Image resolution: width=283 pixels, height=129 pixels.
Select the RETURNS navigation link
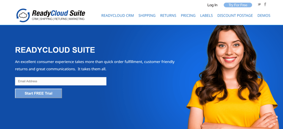pyautogui.click(x=168, y=16)
